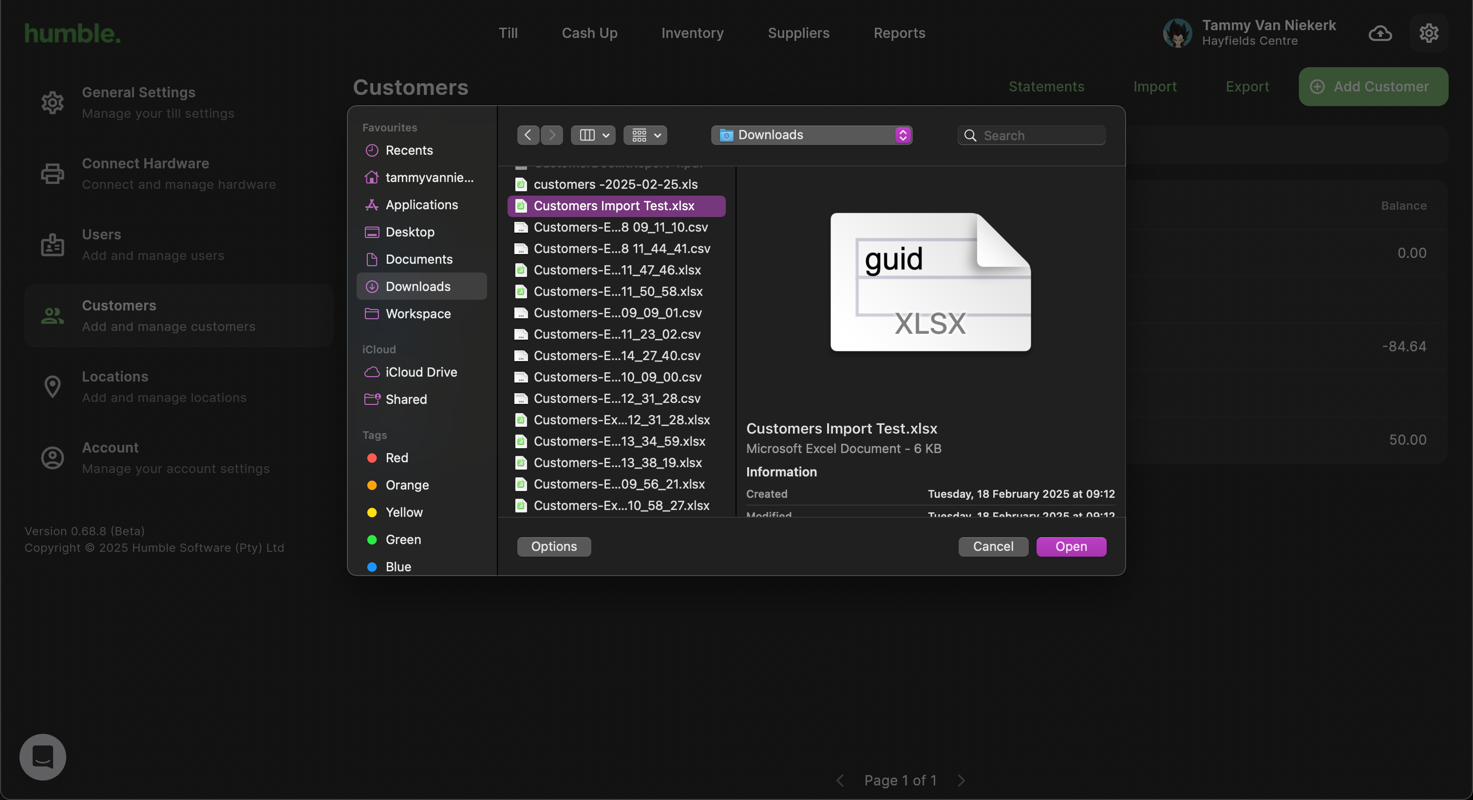Select Workspace folder in sidebar
1473x800 pixels.
pyautogui.click(x=421, y=314)
